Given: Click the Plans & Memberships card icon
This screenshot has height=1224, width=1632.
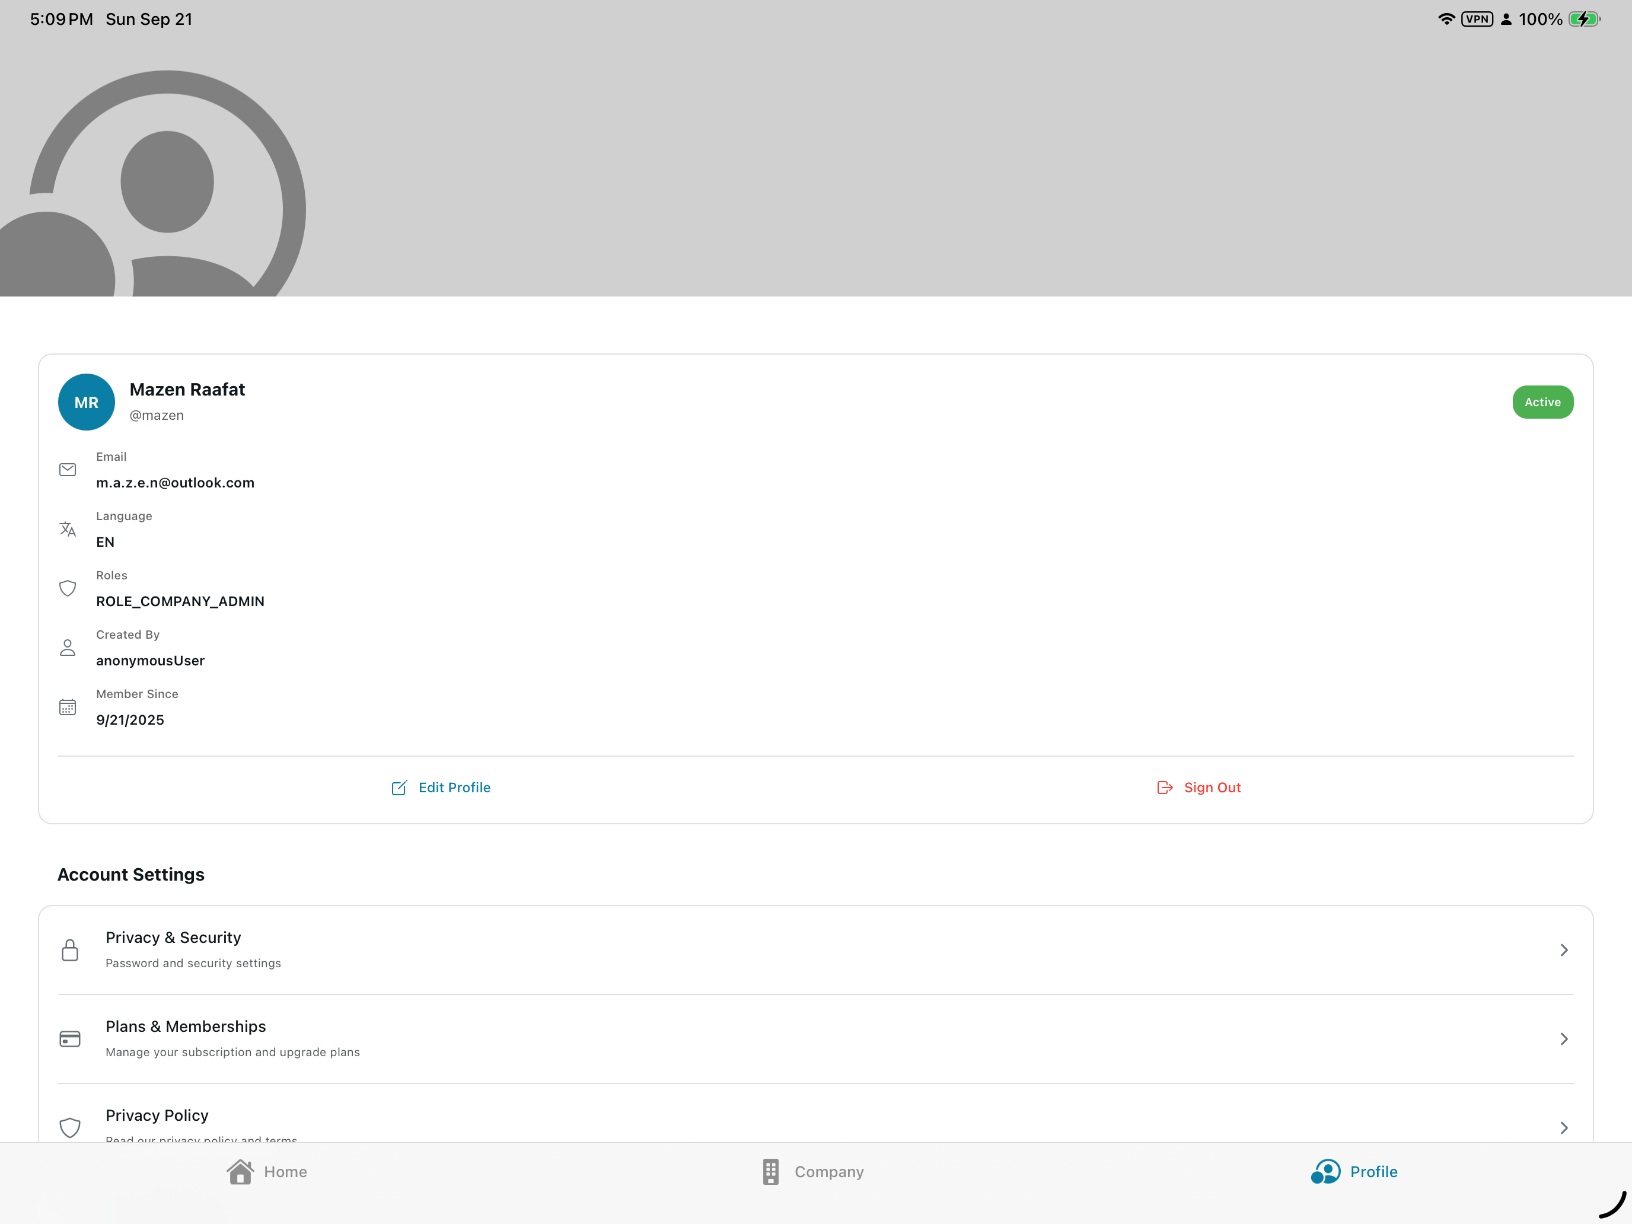Looking at the screenshot, I should (70, 1039).
